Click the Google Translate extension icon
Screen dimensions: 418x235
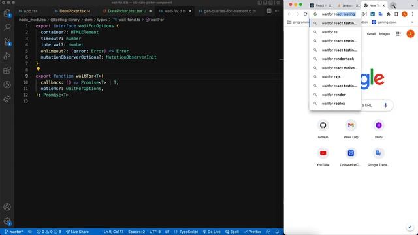click(380, 14)
